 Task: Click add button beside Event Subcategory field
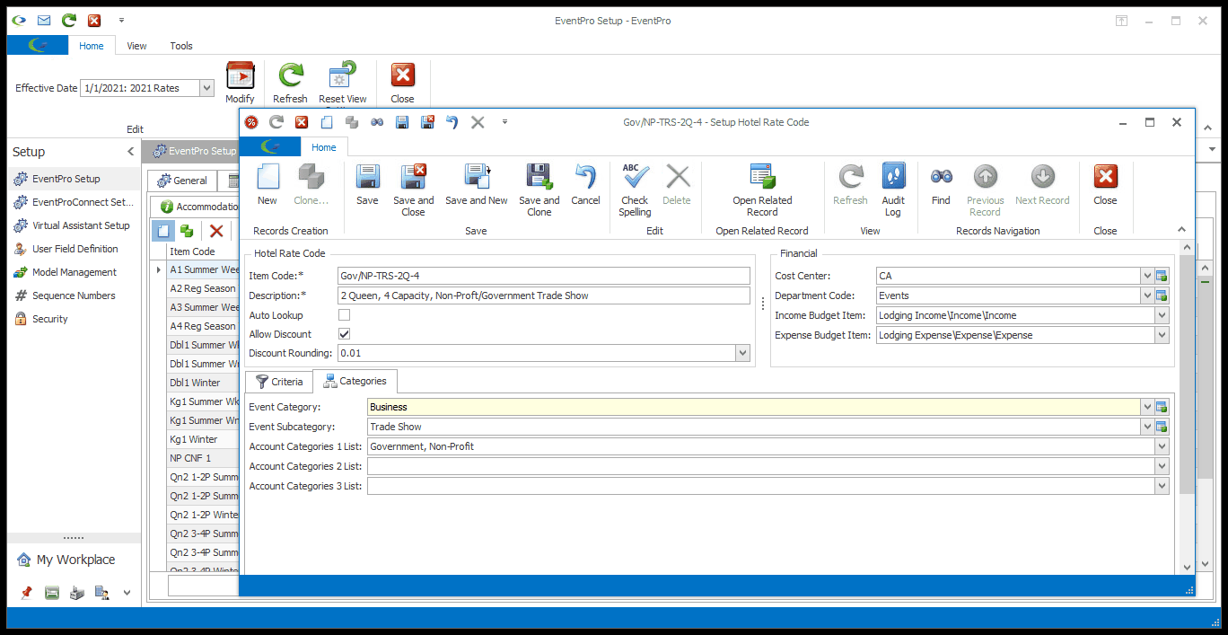[x=1162, y=427]
